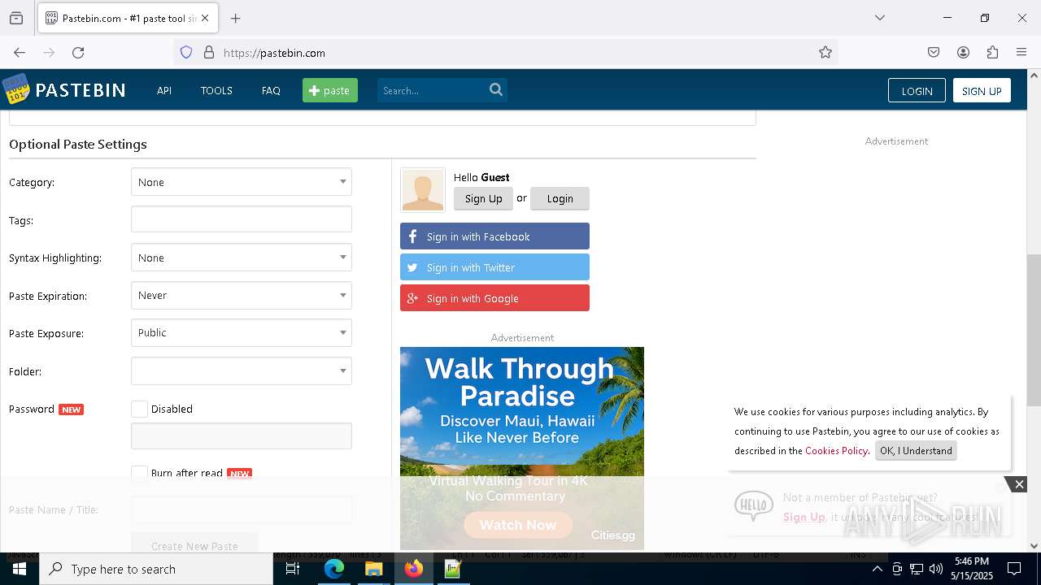Image resolution: width=1041 pixels, height=585 pixels.
Task: View site info via the padlock icon
Action: [x=209, y=53]
